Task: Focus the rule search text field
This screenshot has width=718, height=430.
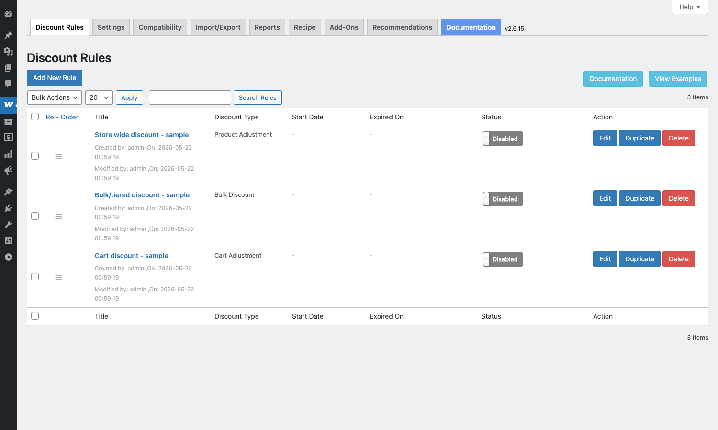Action: click(x=190, y=97)
